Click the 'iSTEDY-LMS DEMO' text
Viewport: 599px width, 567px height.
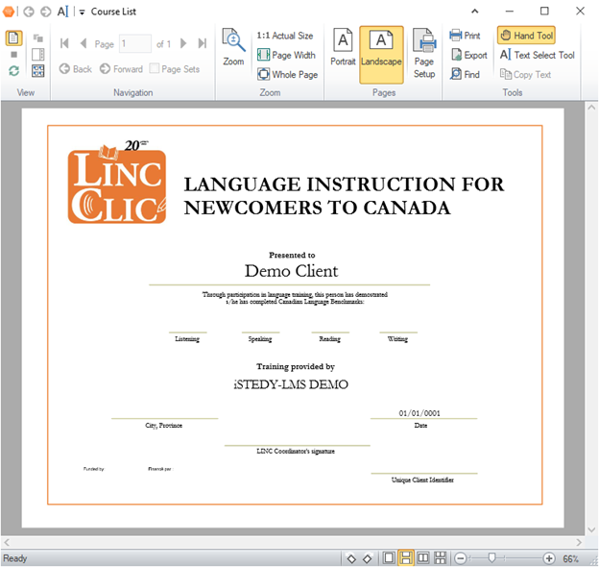click(291, 384)
